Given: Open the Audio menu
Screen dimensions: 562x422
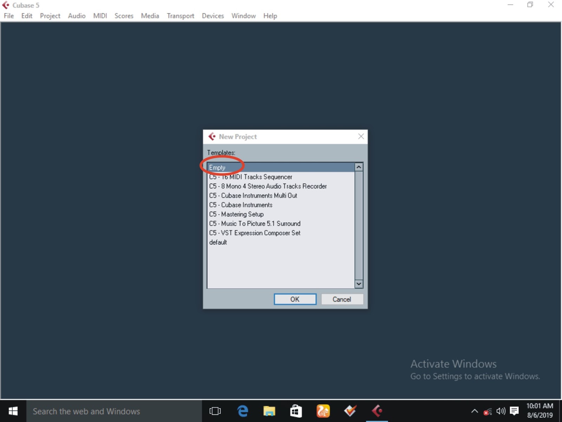Looking at the screenshot, I should [77, 16].
